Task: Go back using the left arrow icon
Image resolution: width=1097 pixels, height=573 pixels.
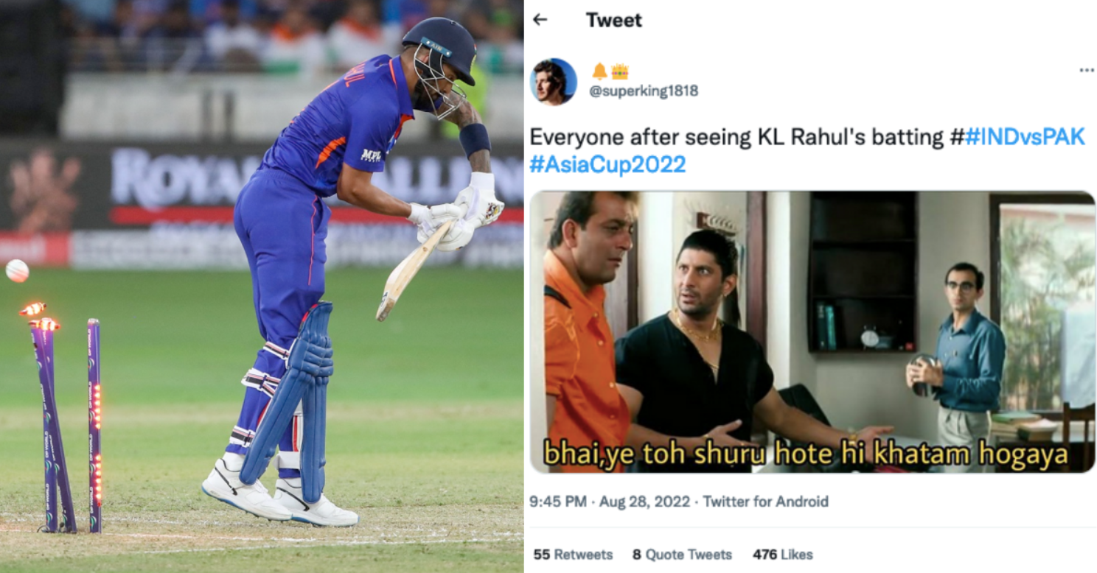Action: [x=540, y=20]
